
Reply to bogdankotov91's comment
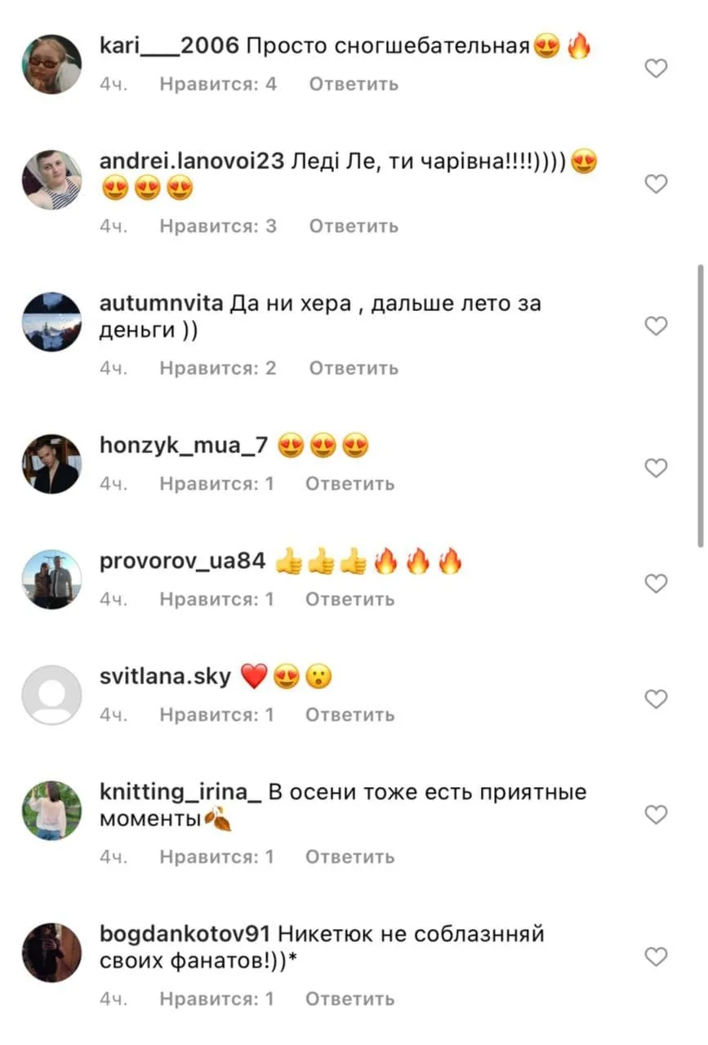(x=350, y=998)
